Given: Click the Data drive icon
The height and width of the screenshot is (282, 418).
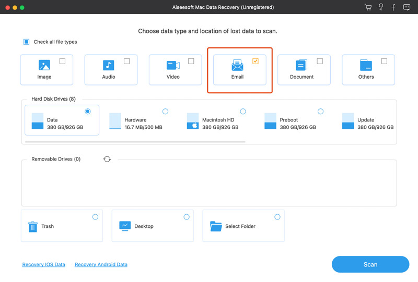Looking at the screenshot, I should pos(38,121).
